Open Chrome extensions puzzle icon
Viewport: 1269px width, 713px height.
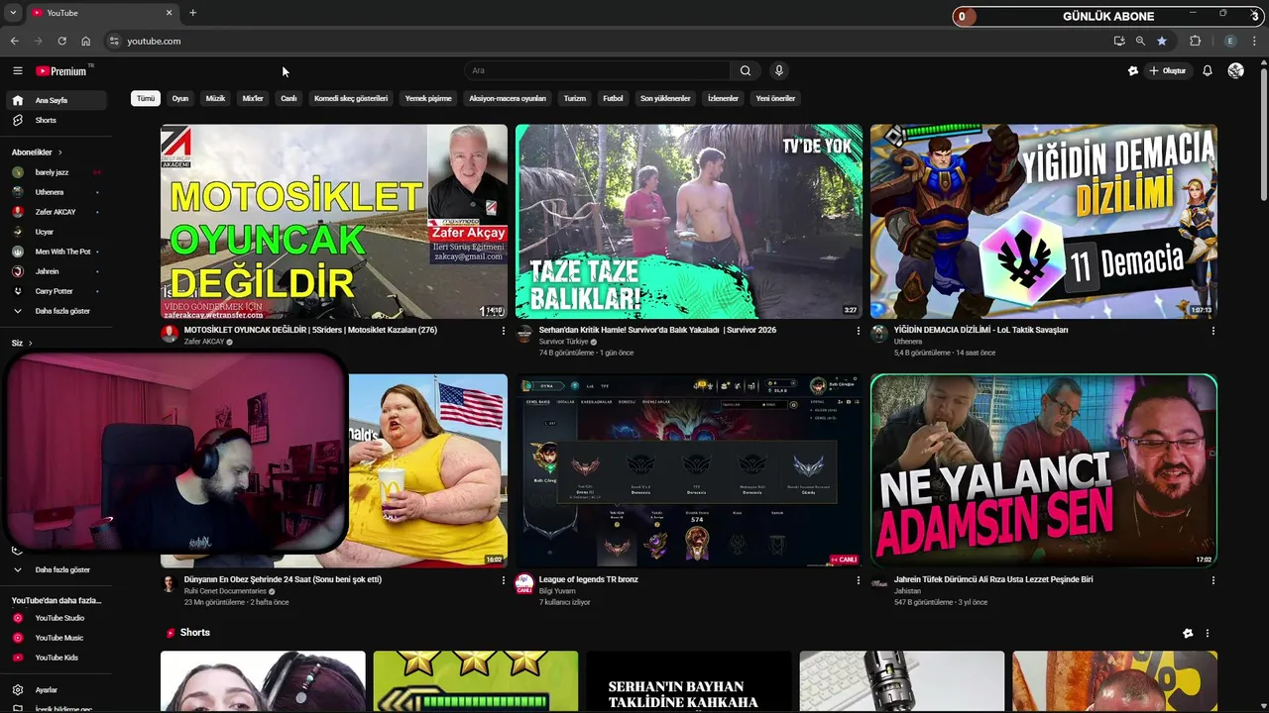click(1195, 41)
